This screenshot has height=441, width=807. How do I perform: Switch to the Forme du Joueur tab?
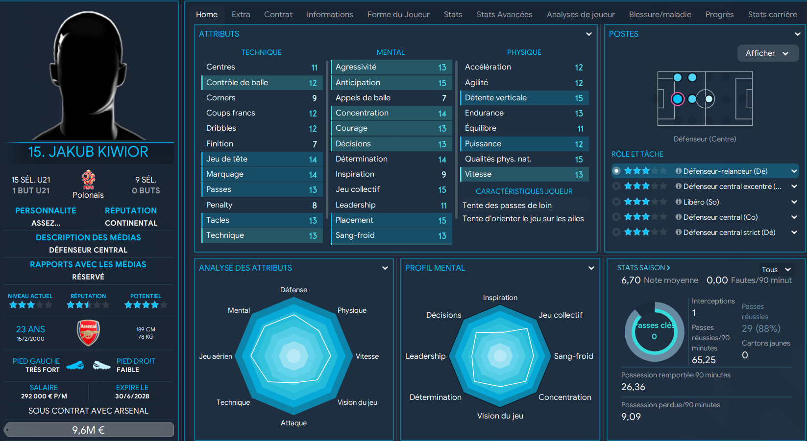click(x=398, y=15)
